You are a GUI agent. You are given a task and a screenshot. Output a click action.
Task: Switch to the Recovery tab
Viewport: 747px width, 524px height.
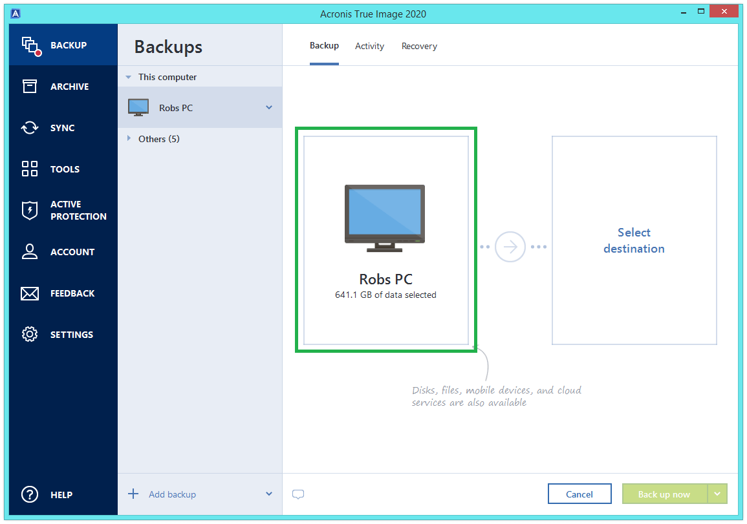click(x=419, y=46)
